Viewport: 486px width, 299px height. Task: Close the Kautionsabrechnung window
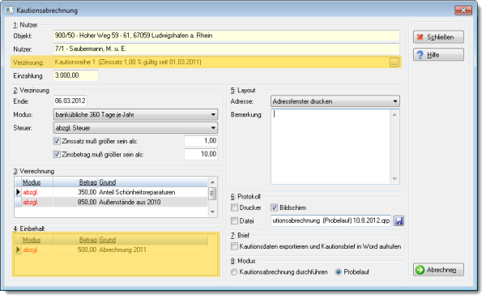[463, 11]
